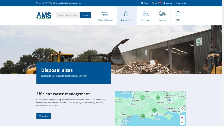Screen dimensions: 224x126
Task: Click the AMS Avon Material Supplies logo
Action: (44, 16)
